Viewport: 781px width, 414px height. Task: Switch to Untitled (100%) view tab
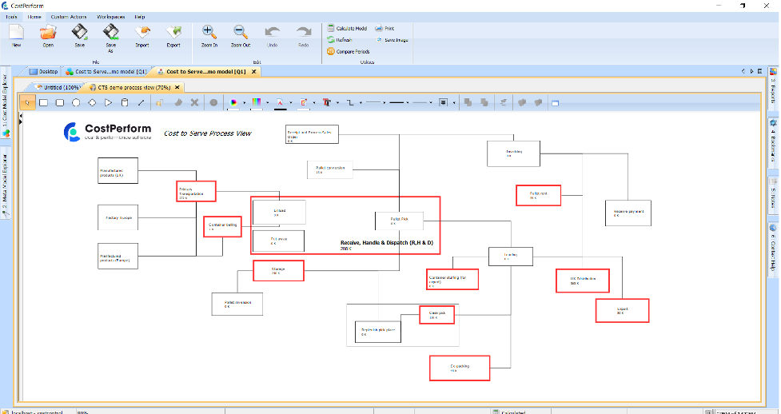58,87
